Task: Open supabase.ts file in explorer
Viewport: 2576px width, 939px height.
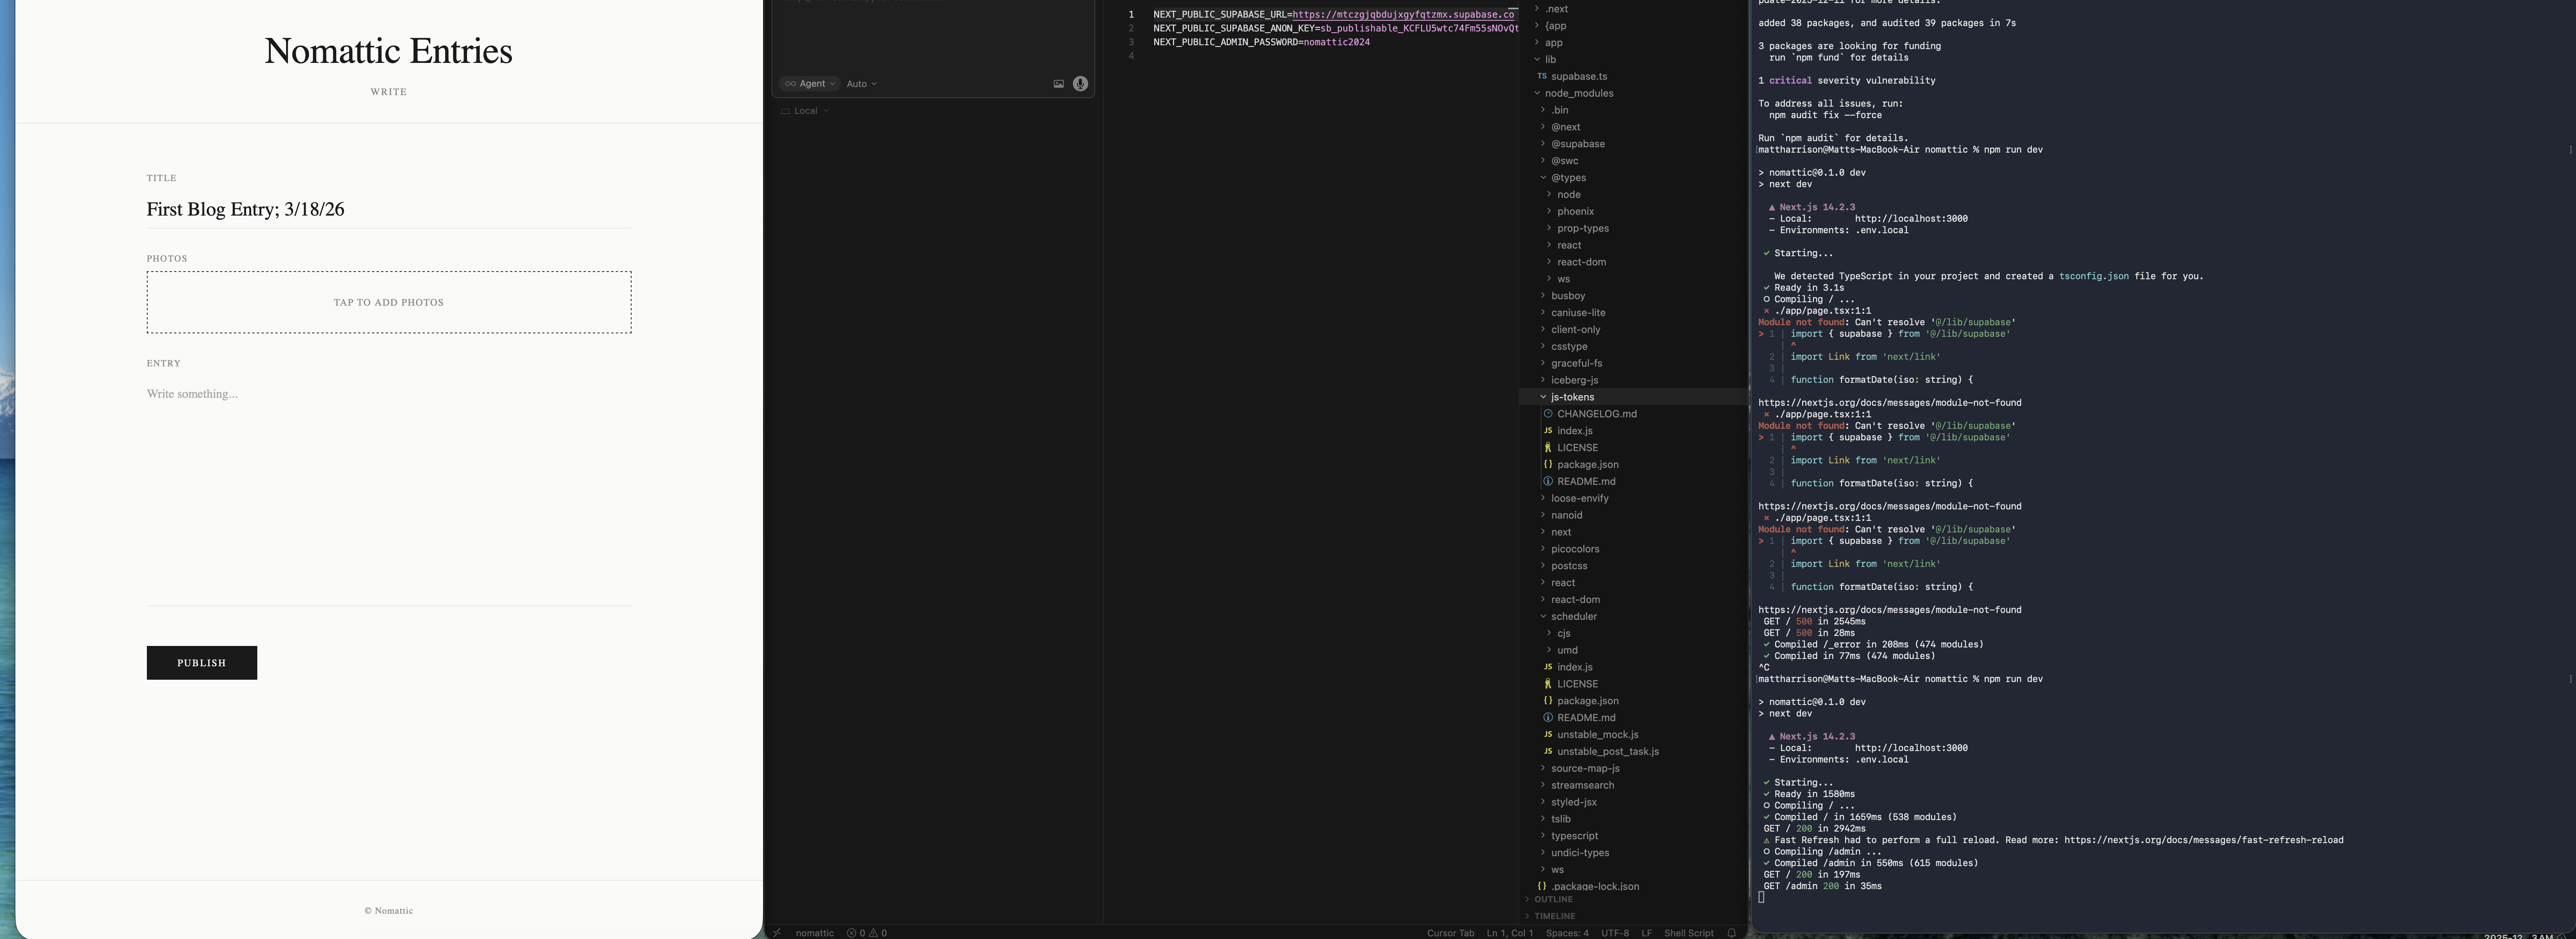Action: 1578,76
